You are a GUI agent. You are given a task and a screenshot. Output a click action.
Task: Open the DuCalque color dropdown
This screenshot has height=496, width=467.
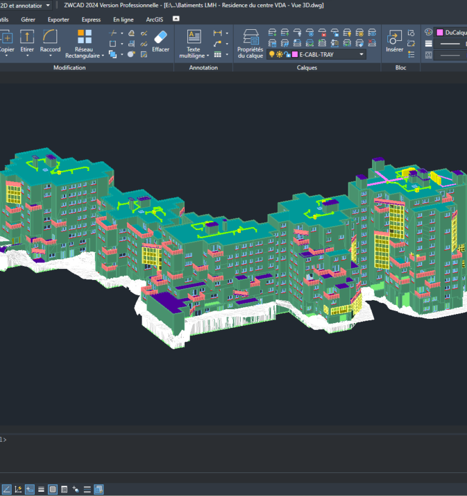coord(451,32)
